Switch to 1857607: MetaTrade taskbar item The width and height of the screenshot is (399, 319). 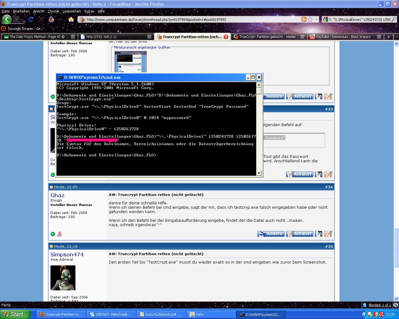pyautogui.click(x=111, y=314)
